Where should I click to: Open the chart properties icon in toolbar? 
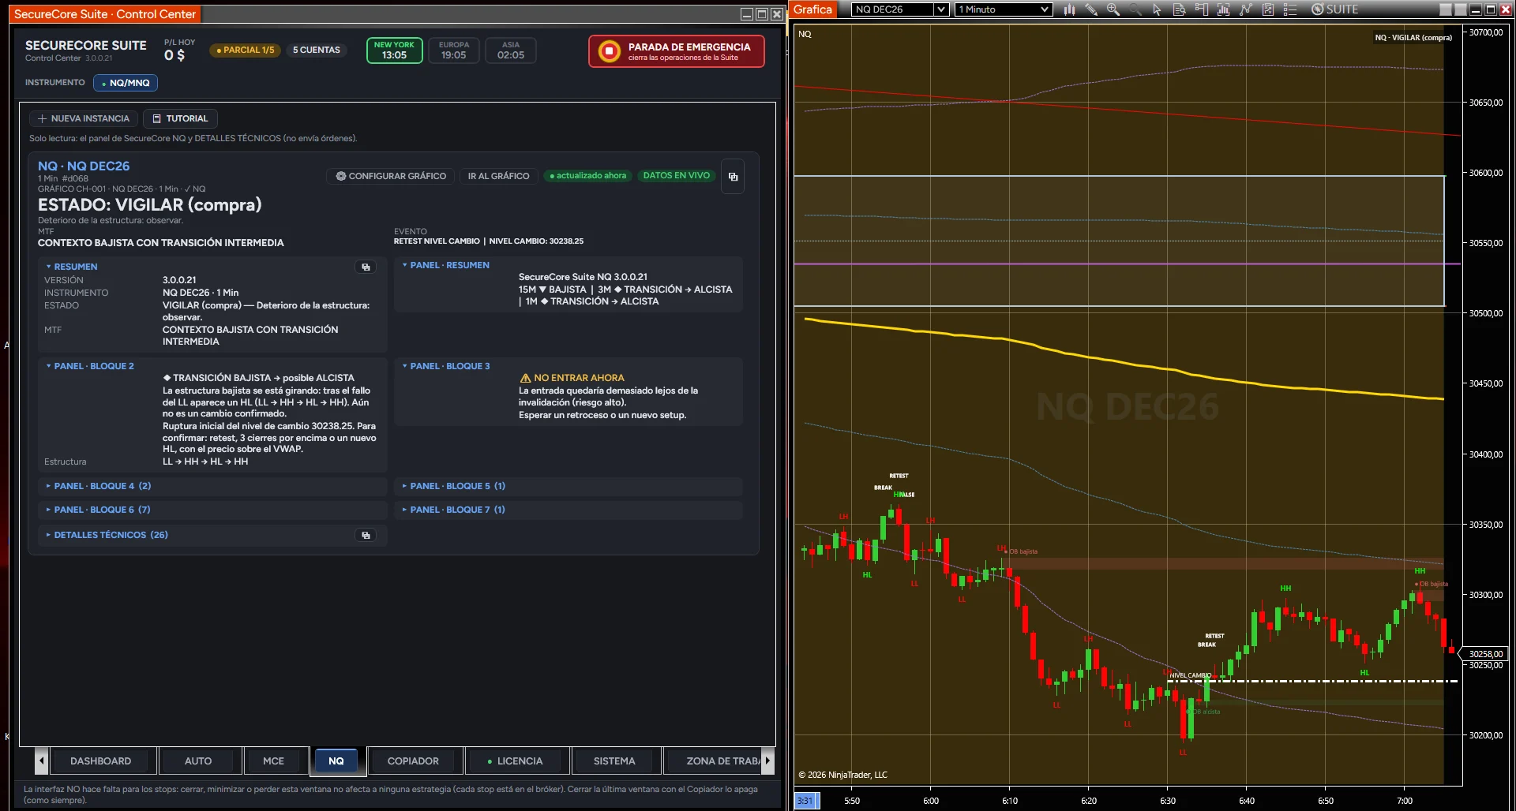(x=1268, y=9)
